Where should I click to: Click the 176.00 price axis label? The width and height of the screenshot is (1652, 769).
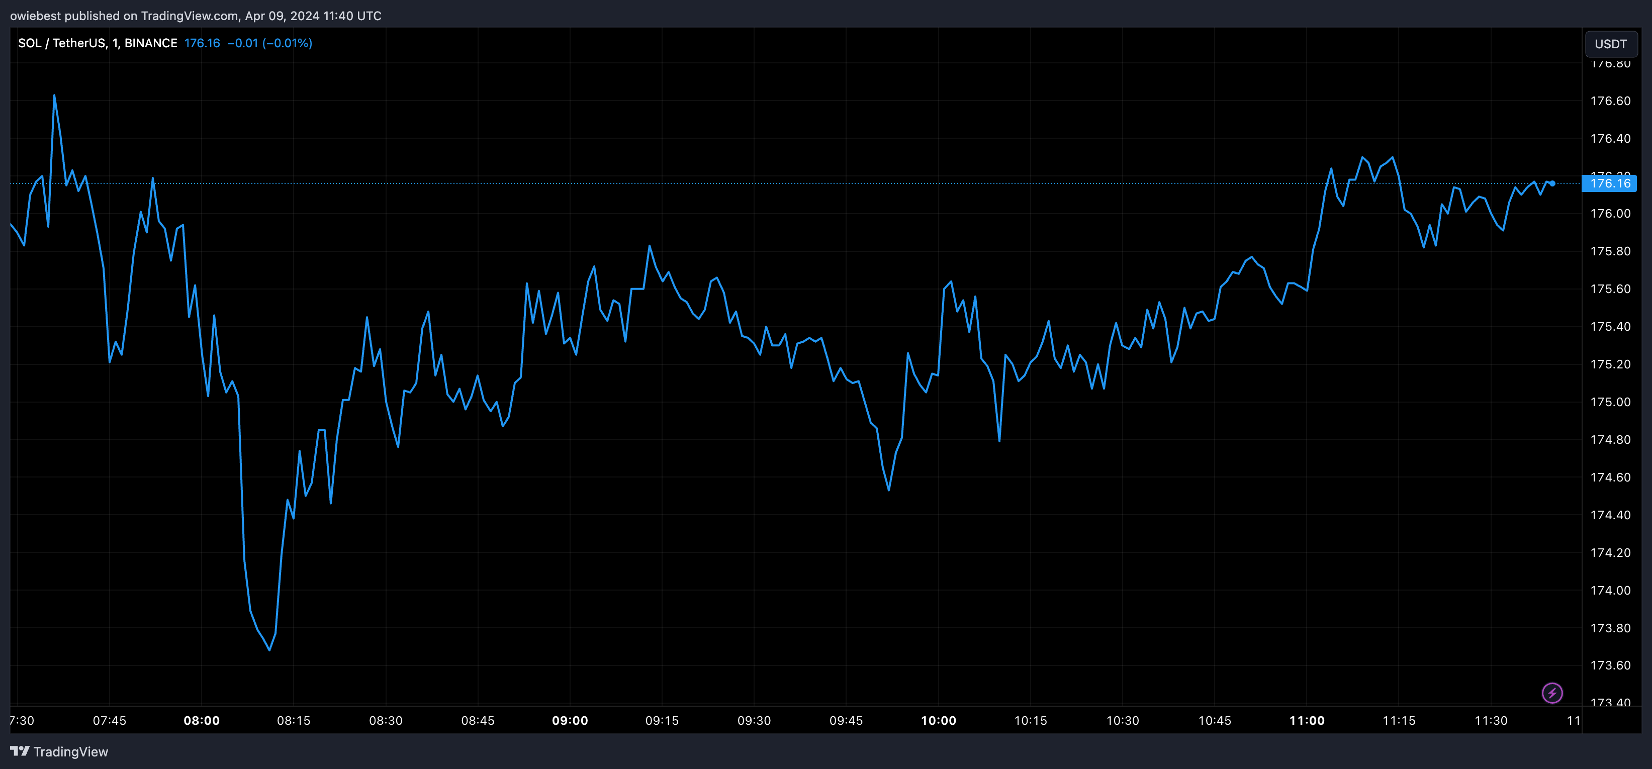click(1610, 214)
